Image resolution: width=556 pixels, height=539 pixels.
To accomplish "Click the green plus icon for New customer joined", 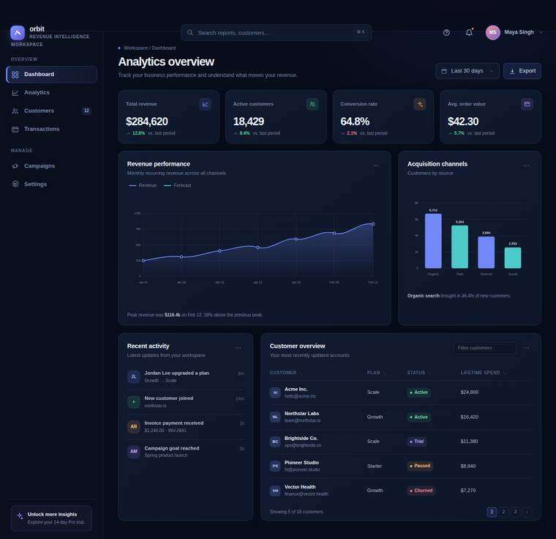I will point(134,401).
